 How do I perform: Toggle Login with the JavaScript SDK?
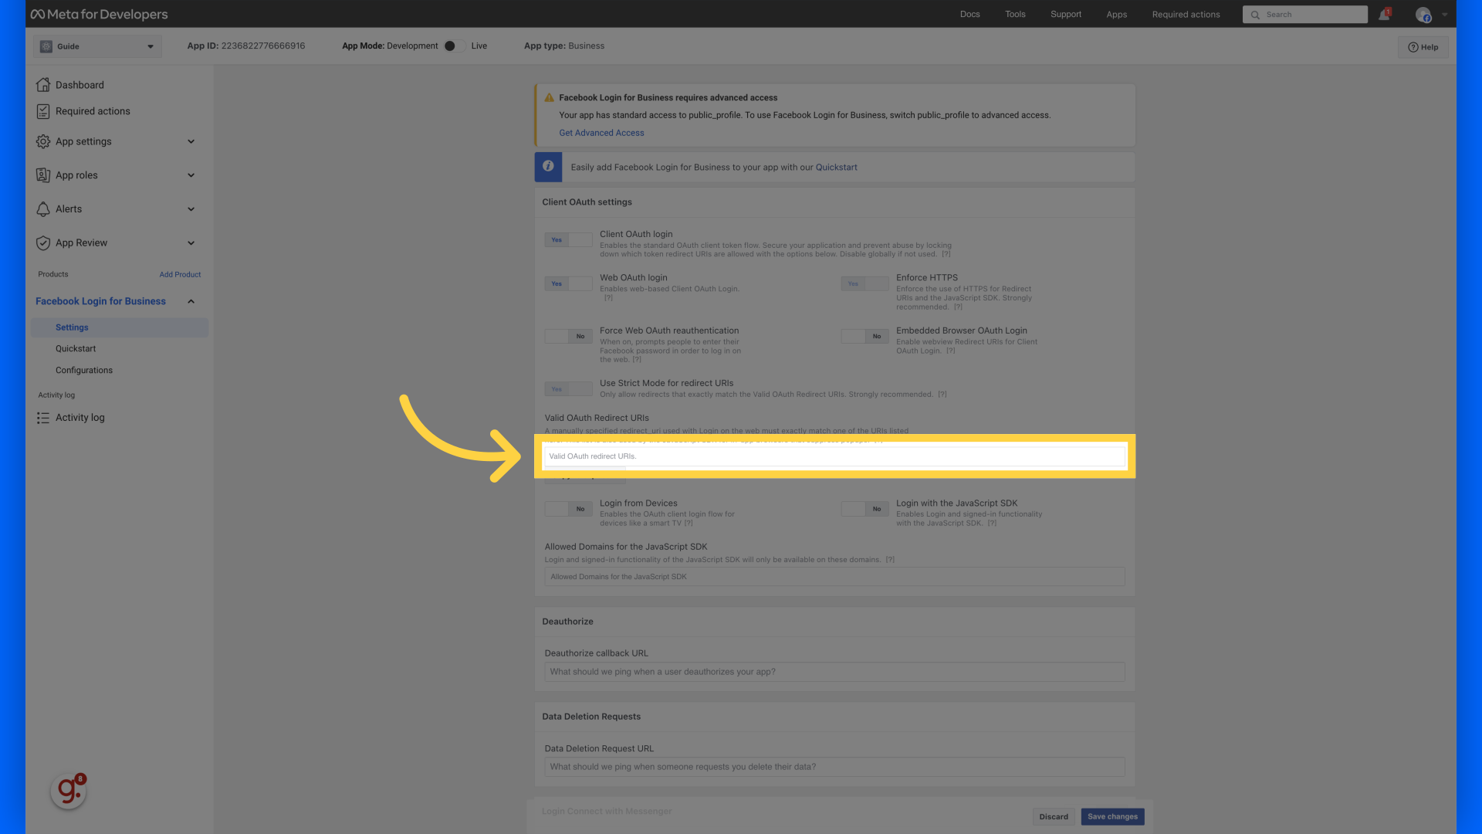point(864,509)
